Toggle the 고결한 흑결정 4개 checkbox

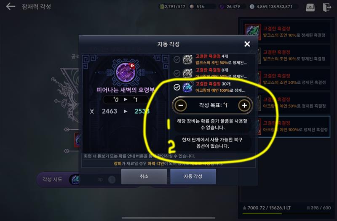tap(177, 59)
